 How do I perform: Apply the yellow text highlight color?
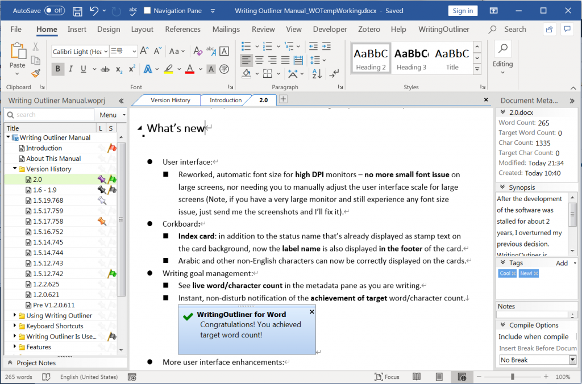168,69
